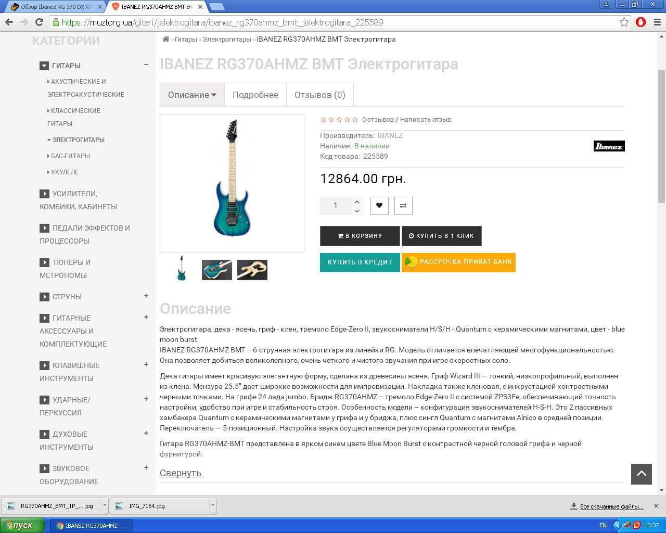Open dropdown for RG370AHMZ_BMT download item
The width and height of the screenshot is (666, 533).
click(105, 505)
